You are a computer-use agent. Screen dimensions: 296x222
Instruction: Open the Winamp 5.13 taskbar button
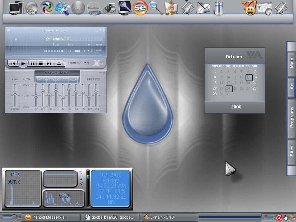tap(169, 217)
